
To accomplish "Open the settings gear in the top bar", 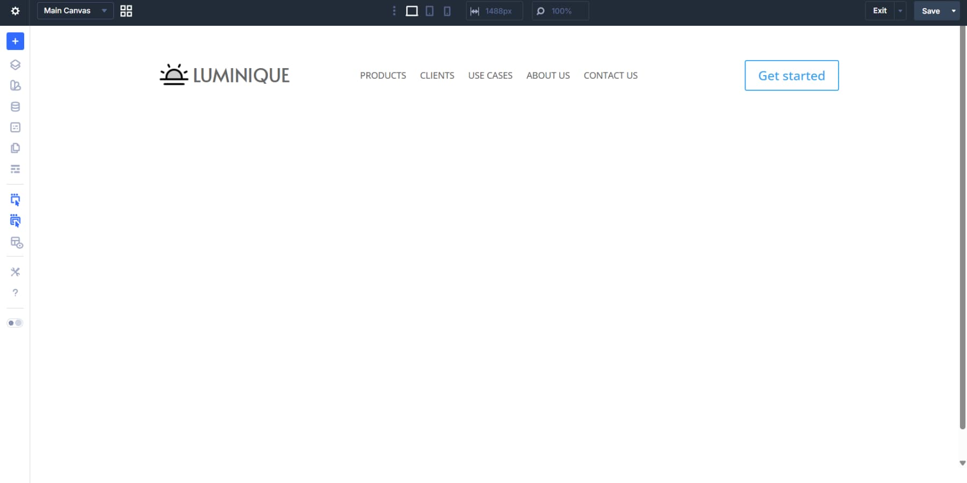I will pos(15,11).
